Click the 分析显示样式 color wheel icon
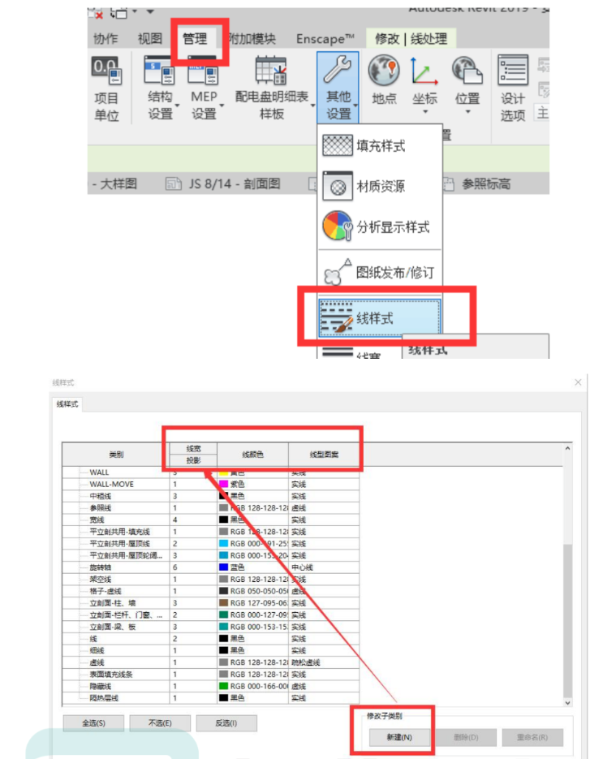Viewport: 590px width, 759px height. (x=338, y=226)
